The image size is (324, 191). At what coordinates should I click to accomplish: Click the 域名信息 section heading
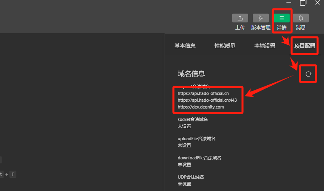tap(191, 74)
